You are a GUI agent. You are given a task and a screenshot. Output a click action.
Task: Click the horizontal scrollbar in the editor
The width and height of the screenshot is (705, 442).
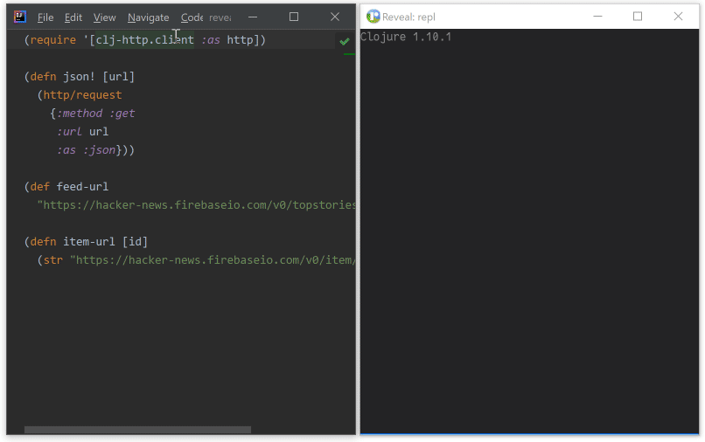pos(137,430)
